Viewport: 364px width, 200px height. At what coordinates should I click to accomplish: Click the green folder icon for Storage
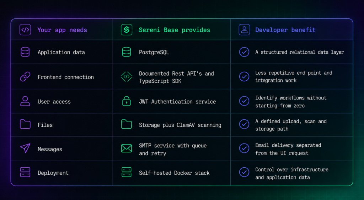[x=127, y=124]
